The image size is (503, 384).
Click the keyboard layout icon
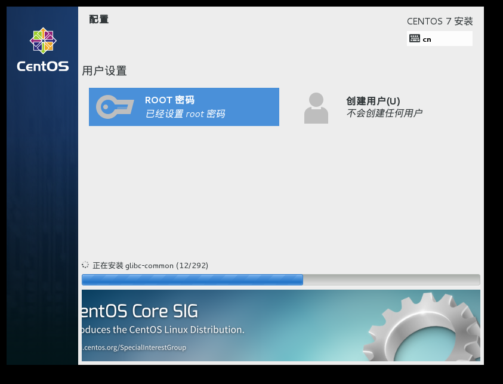point(415,39)
